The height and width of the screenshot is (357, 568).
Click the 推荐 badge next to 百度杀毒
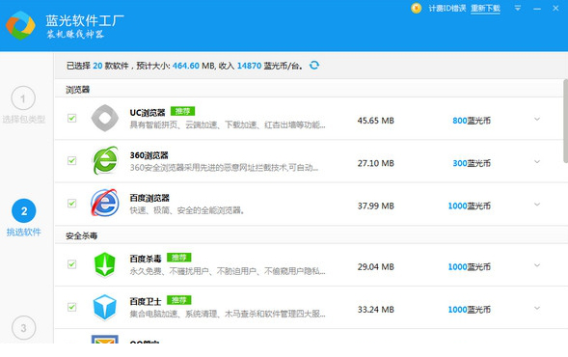(179, 258)
